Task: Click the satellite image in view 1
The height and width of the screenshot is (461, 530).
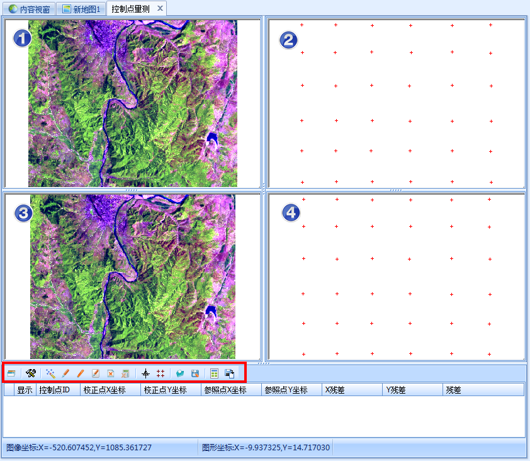Action: coord(132,104)
